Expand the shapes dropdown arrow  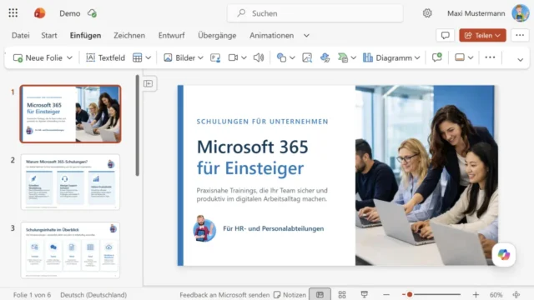(292, 57)
